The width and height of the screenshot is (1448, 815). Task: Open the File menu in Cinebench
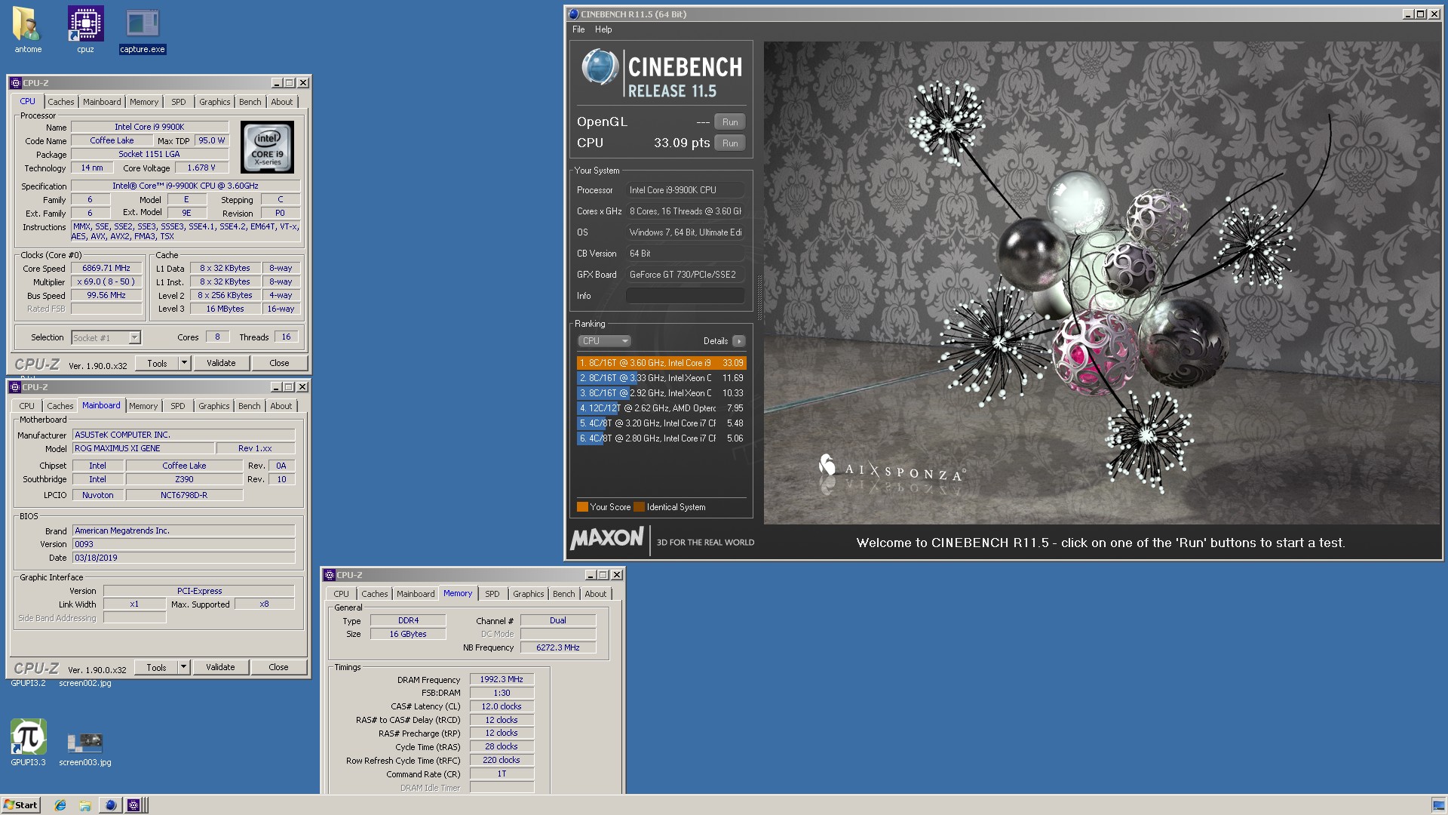[578, 29]
